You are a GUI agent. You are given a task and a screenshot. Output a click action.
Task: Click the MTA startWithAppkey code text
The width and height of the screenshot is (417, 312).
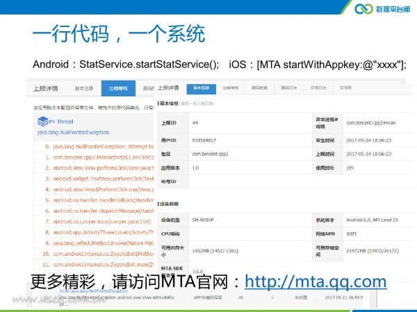pyautogui.click(x=332, y=64)
